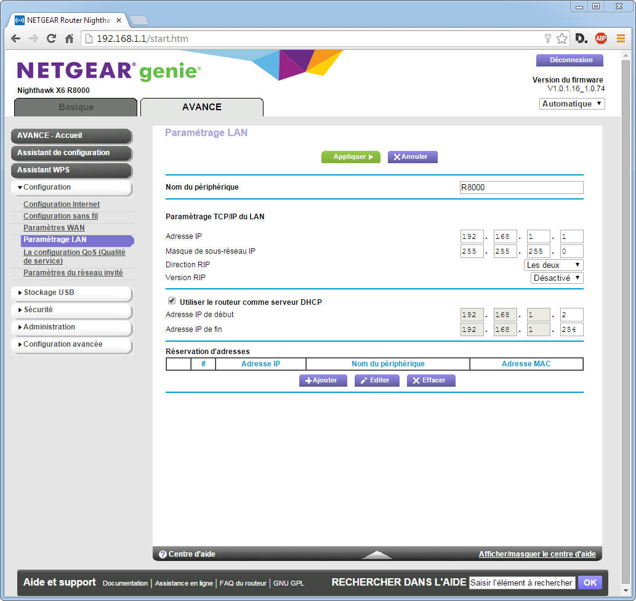Open the Direction RIP dropdown

click(x=553, y=265)
